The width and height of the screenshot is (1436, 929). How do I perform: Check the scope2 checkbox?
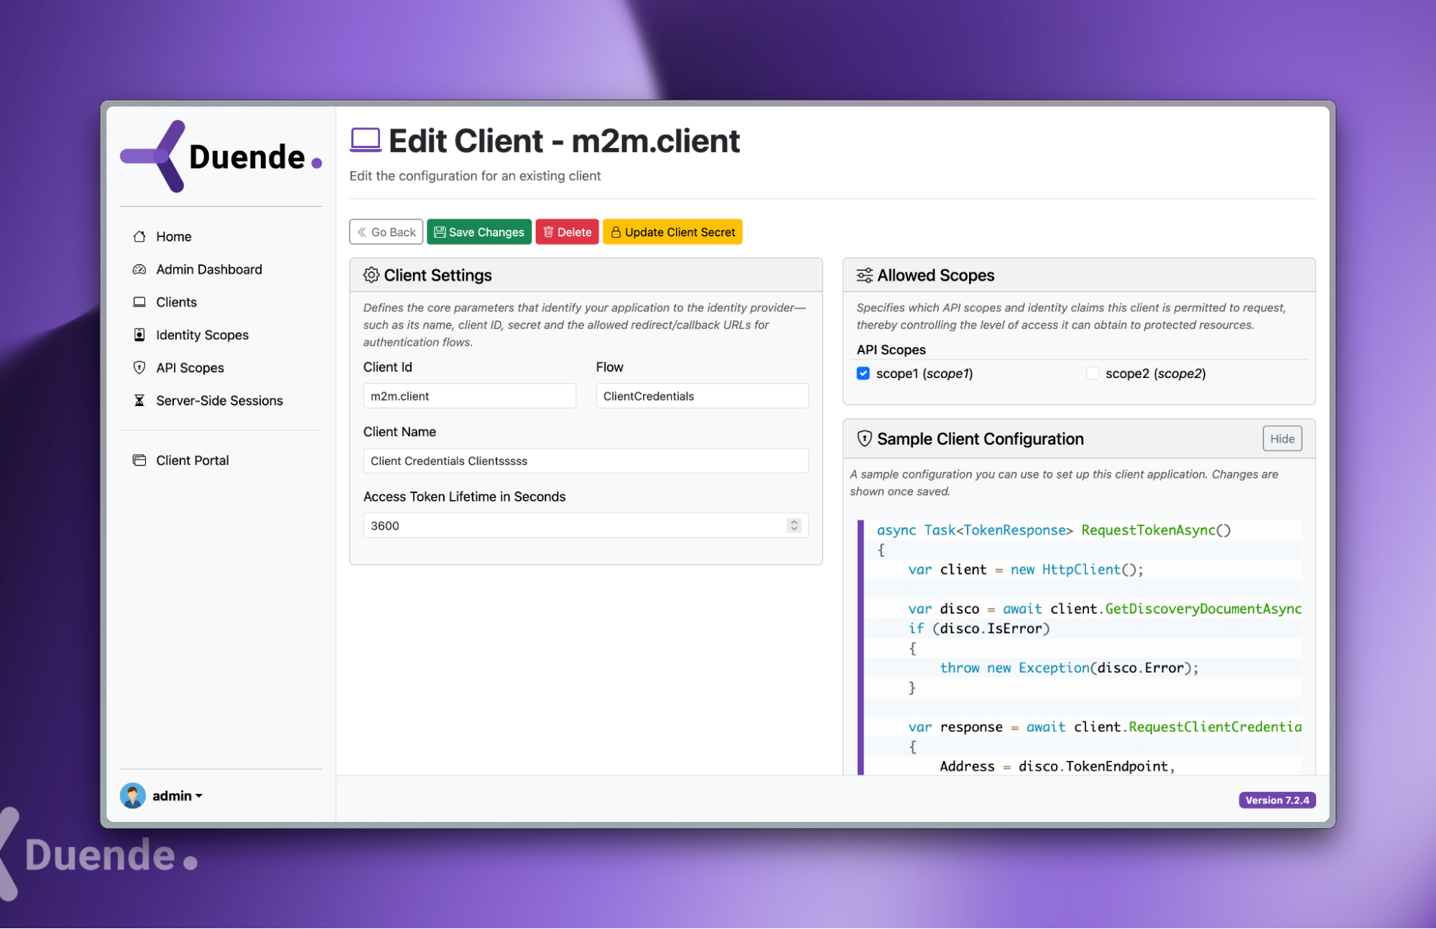point(1093,374)
